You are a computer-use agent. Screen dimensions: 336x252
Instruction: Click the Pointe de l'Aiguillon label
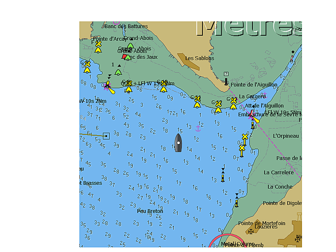coord(254,85)
